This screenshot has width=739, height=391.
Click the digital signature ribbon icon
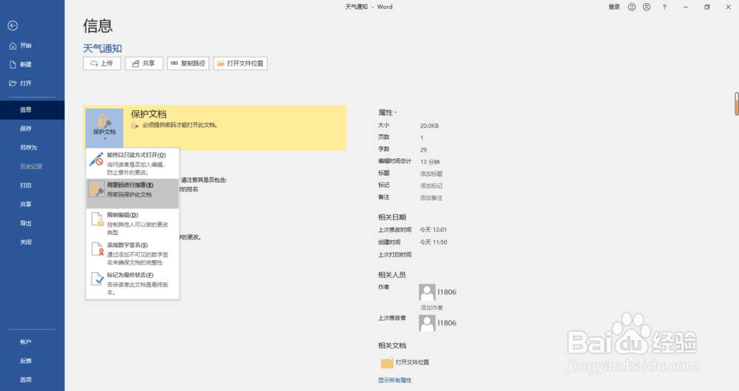(x=97, y=249)
